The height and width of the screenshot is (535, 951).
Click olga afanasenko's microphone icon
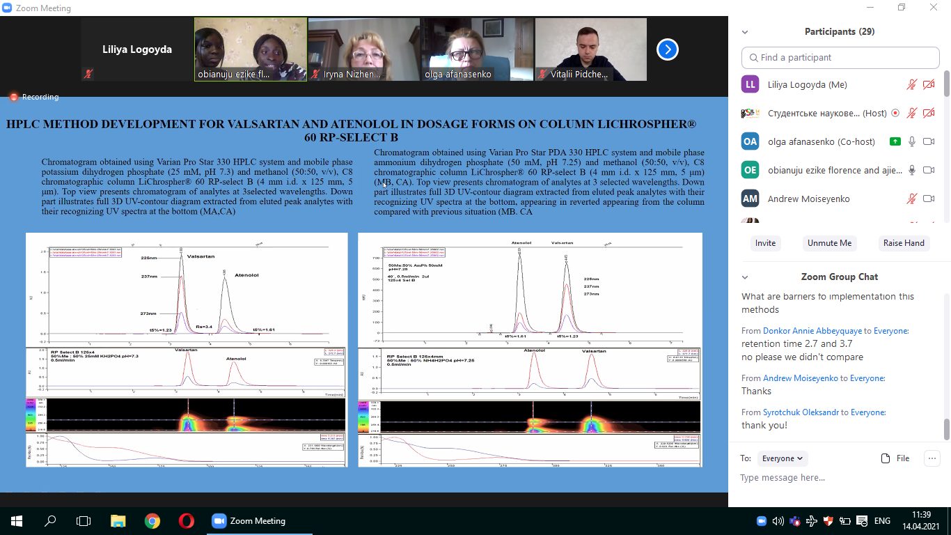tap(911, 141)
